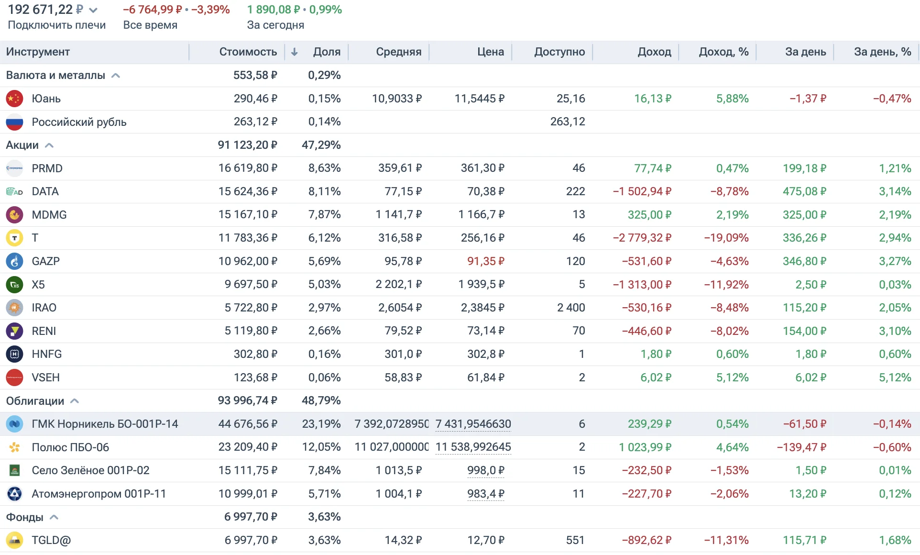Click the T stock yellow logo
Viewport: 920px width, 555px height.
click(14, 238)
